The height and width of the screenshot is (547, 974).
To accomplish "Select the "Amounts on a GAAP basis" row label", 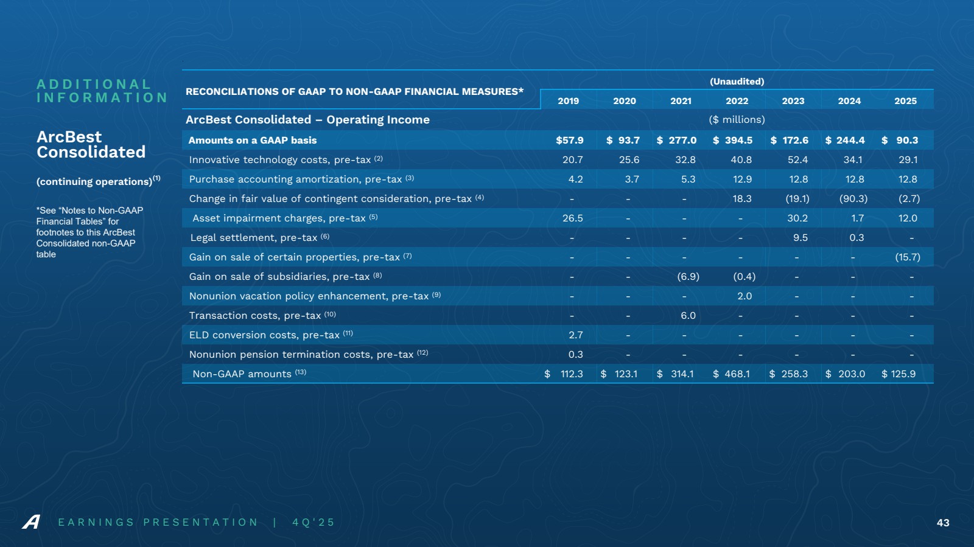I will click(x=253, y=141).
